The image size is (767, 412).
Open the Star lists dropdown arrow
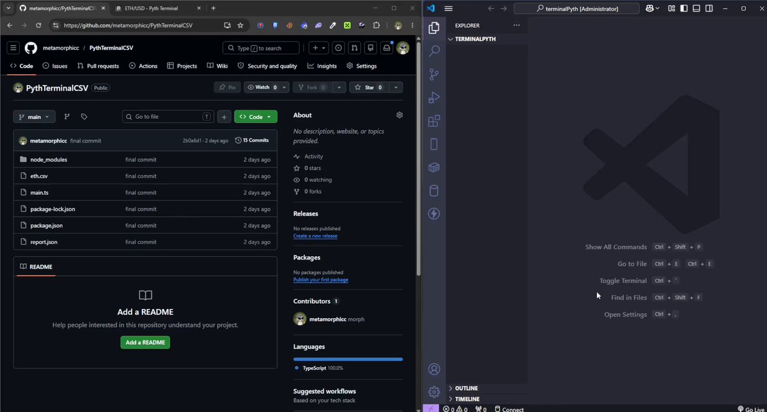click(396, 88)
